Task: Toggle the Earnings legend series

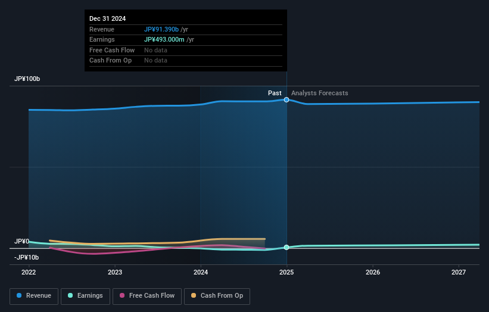Action: [85, 296]
